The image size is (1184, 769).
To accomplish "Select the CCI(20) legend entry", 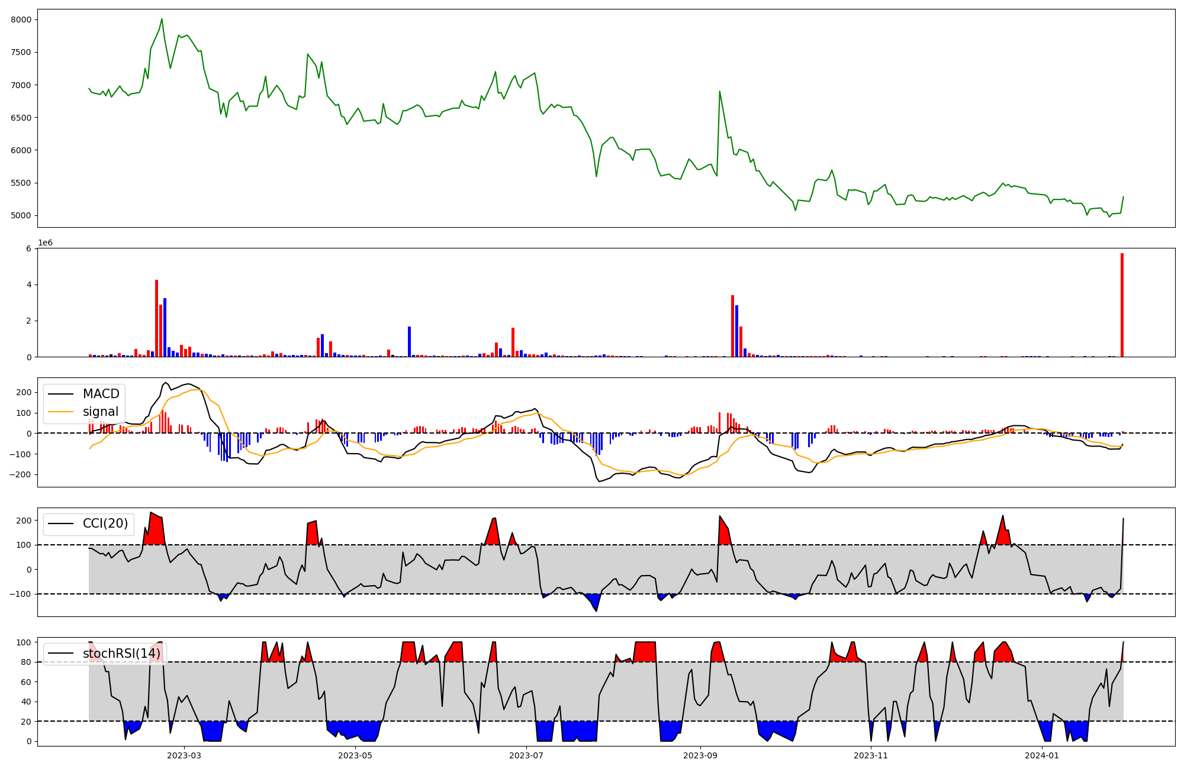I will tap(105, 524).
